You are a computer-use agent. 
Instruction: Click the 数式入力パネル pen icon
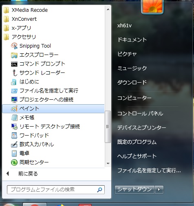(14, 145)
